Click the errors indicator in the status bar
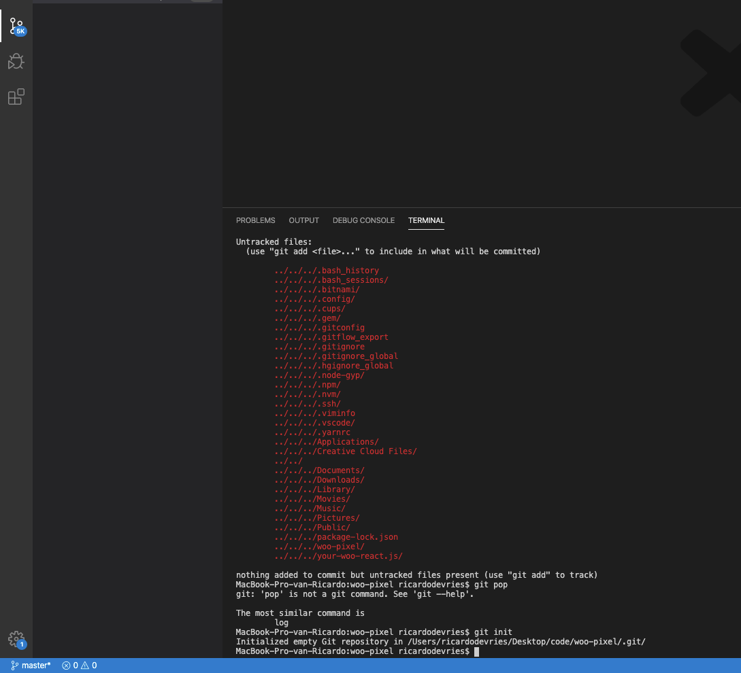The width and height of the screenshot is (741, 673). coord(69,665)
